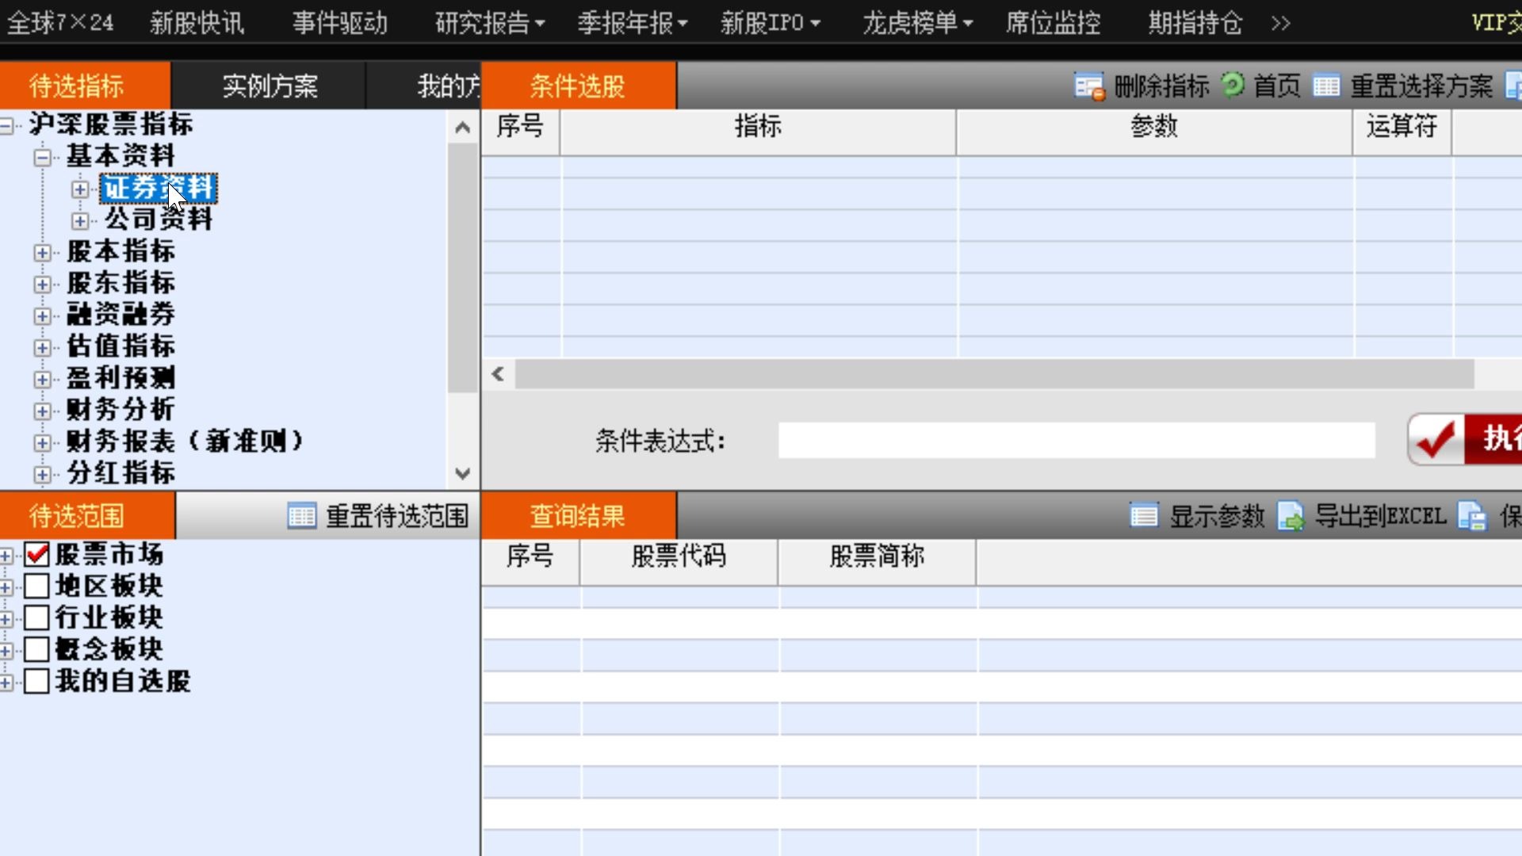Select the 待选范围 tab
Viewport: 1522px width, 856px height.
[86, 516]
